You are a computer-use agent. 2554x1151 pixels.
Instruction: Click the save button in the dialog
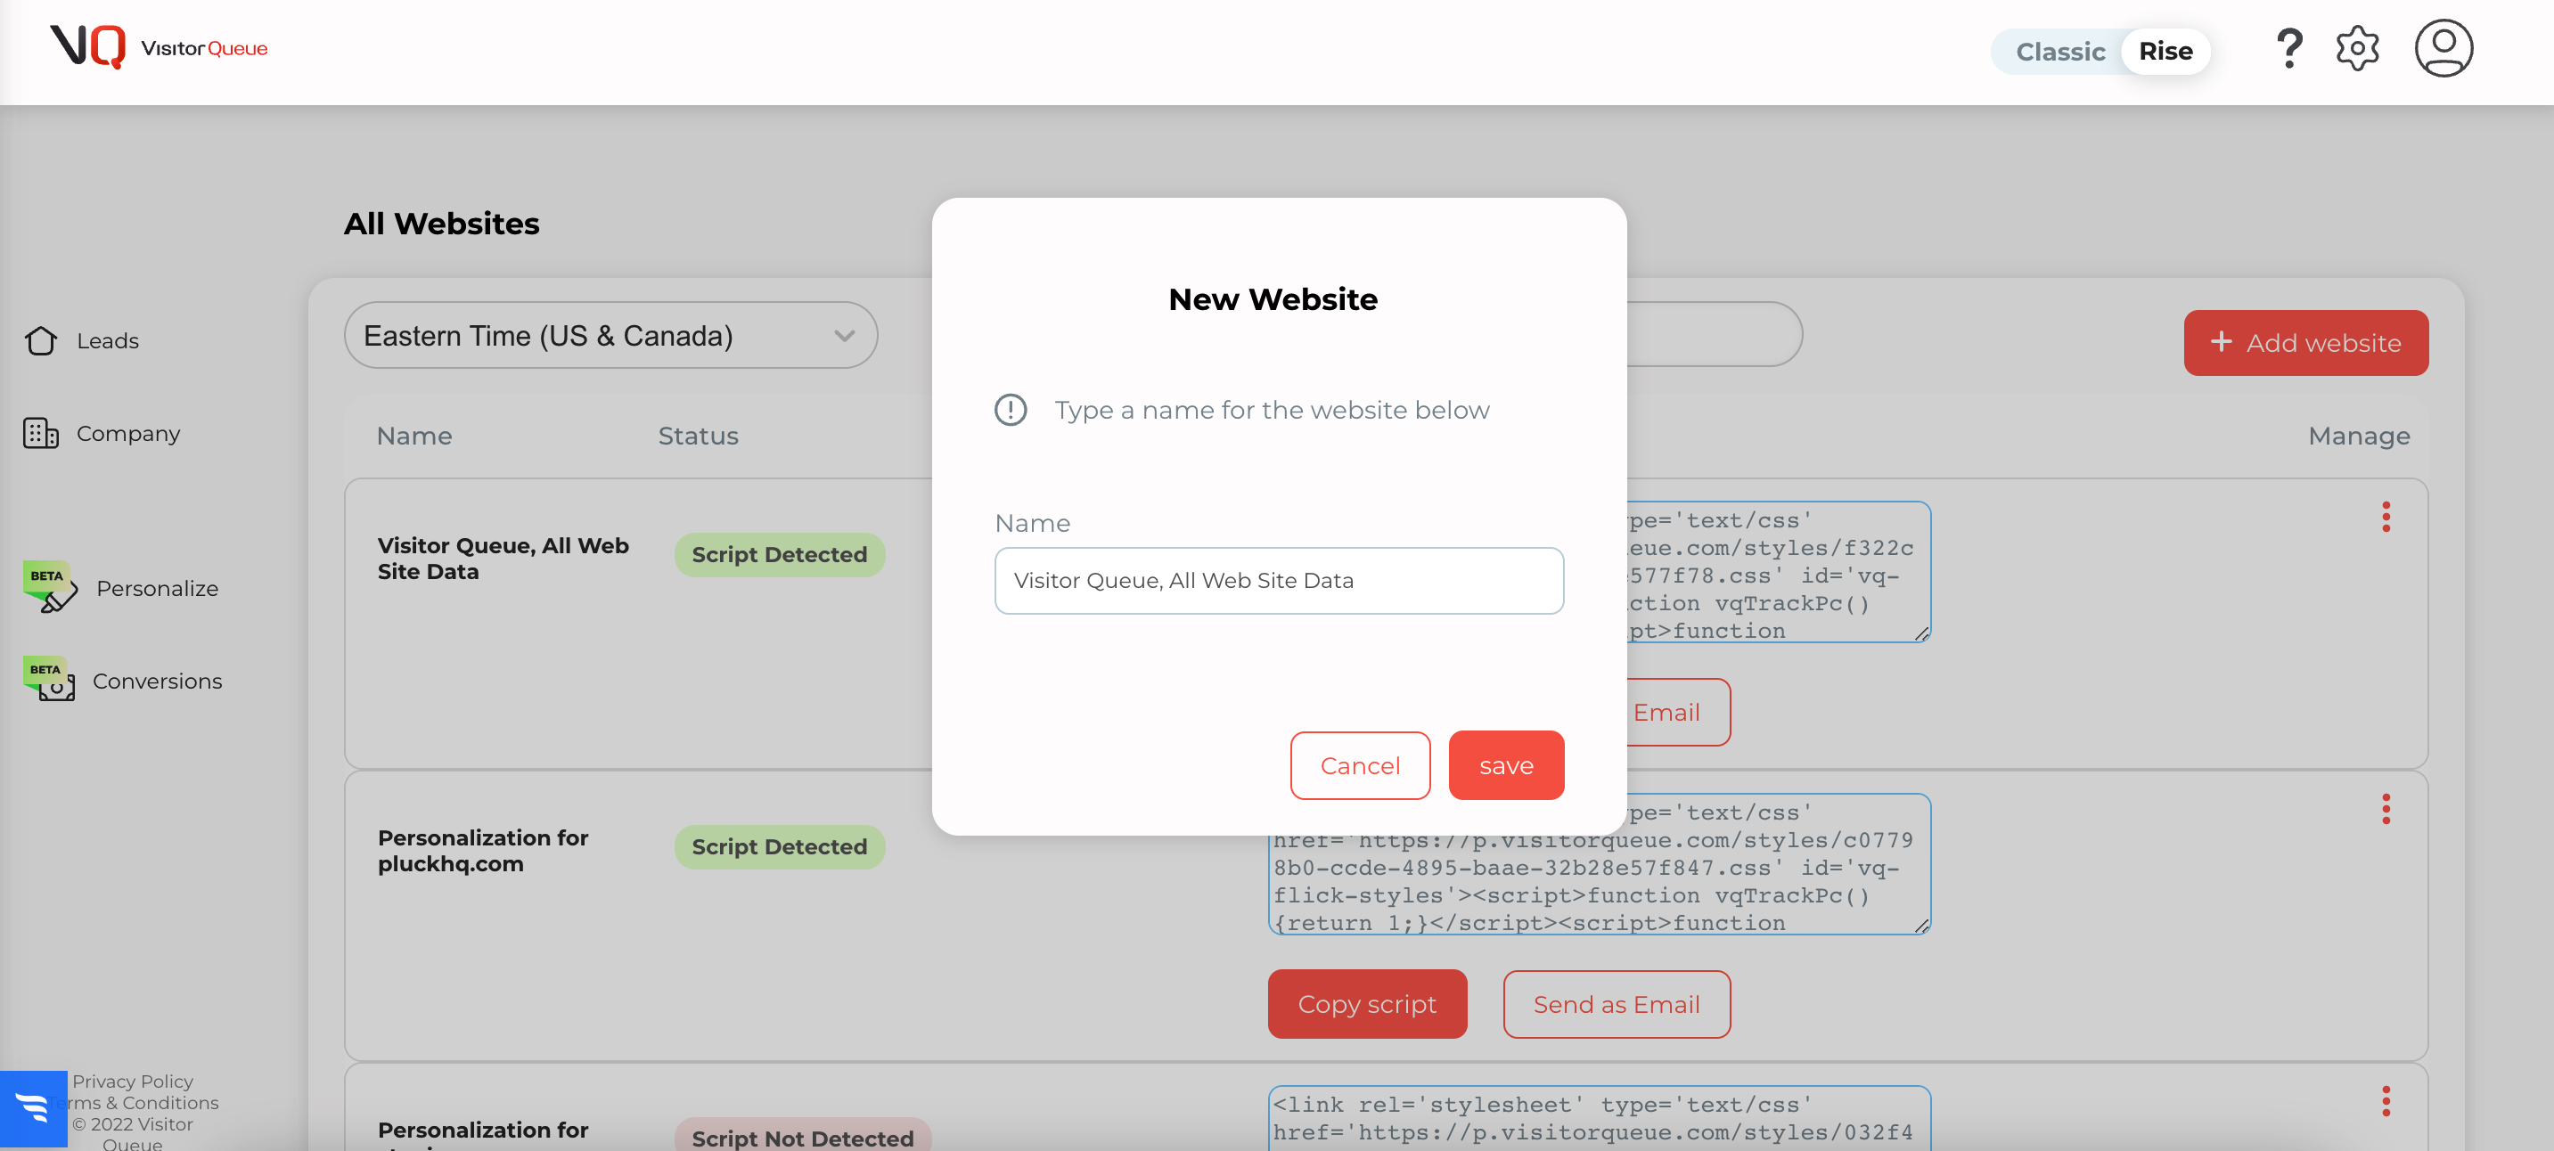1506,765
